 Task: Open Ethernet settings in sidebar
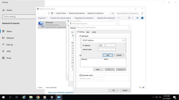pos(10,38)
